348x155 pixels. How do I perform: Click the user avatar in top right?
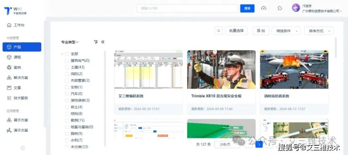click(x=296, y=8)
